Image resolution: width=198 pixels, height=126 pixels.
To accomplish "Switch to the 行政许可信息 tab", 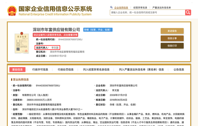I will (41, 70).
